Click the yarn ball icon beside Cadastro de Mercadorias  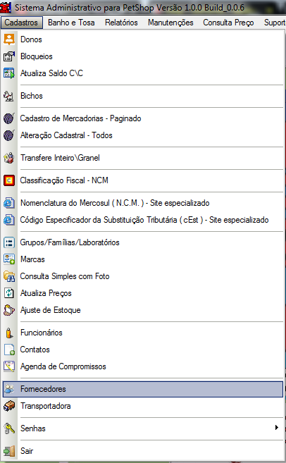point(9,118)
